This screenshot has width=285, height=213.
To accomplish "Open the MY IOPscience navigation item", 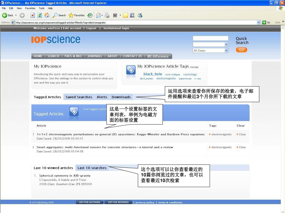I will (x=158, y=56).
